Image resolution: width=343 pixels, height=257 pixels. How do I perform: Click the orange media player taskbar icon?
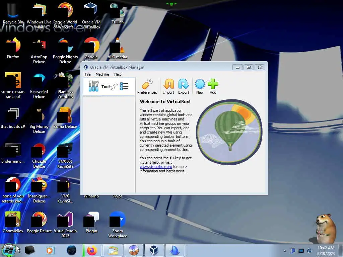[x=50, y=250]
